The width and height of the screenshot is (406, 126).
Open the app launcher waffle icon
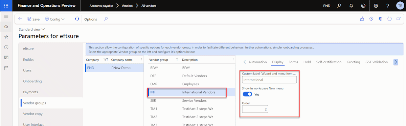pyautogui.click(x=6, y=6)
